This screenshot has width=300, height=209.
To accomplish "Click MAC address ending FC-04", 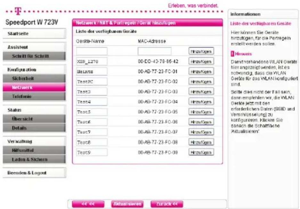I will tap(158, 102).
